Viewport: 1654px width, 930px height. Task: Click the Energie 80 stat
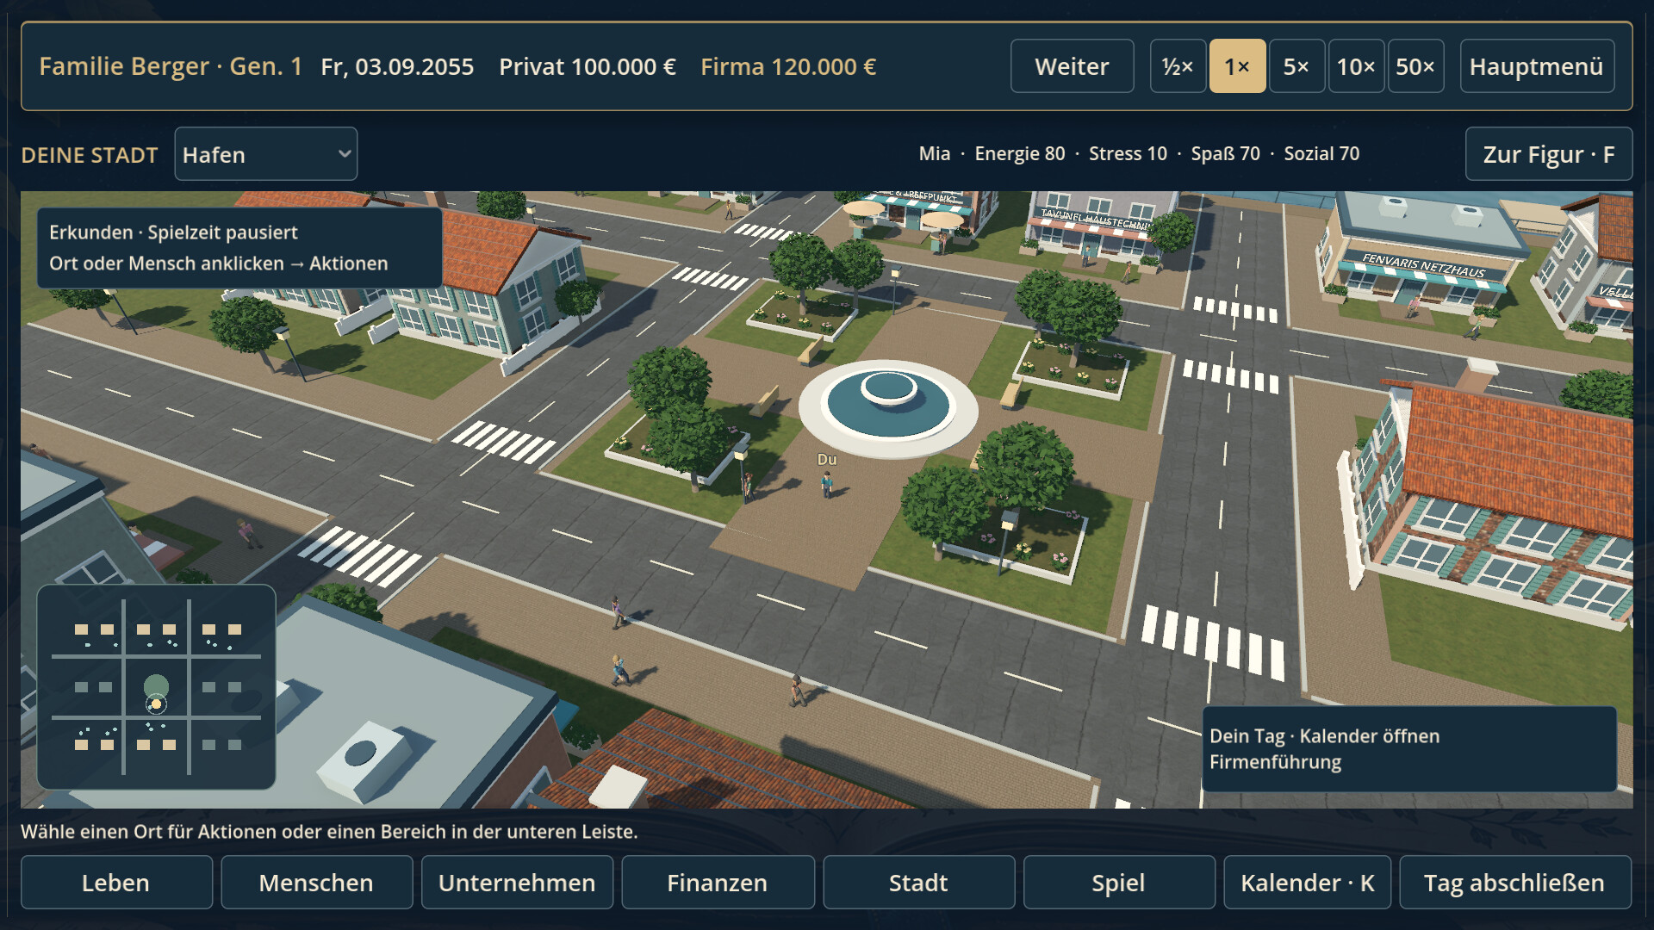coord(1020,154)
